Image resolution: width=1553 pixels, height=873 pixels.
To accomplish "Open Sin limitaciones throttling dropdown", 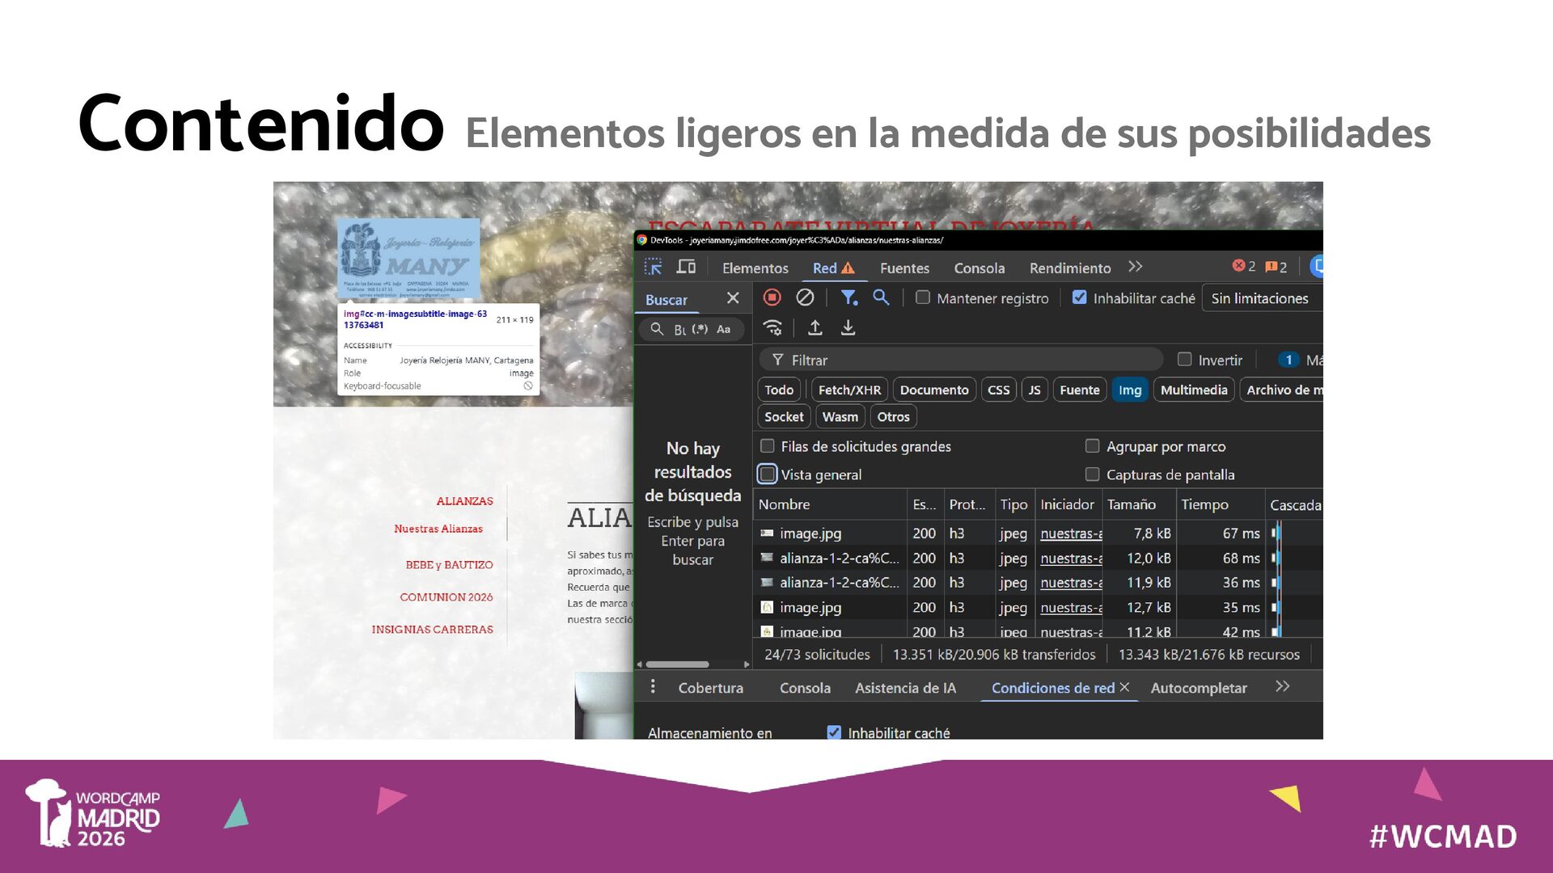I will pyautogui.click(x=1259, y=298).
